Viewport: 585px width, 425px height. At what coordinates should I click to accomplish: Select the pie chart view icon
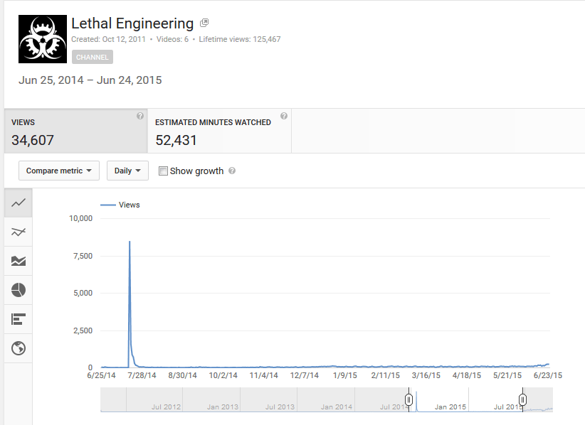pyautogui.click(x=18, y=290)
